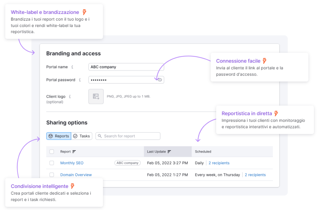Select all reports using the header checkbox
This screenshot has height=210, width=318.
coord(52,151)
